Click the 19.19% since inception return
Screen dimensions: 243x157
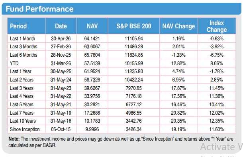point(178,129)
